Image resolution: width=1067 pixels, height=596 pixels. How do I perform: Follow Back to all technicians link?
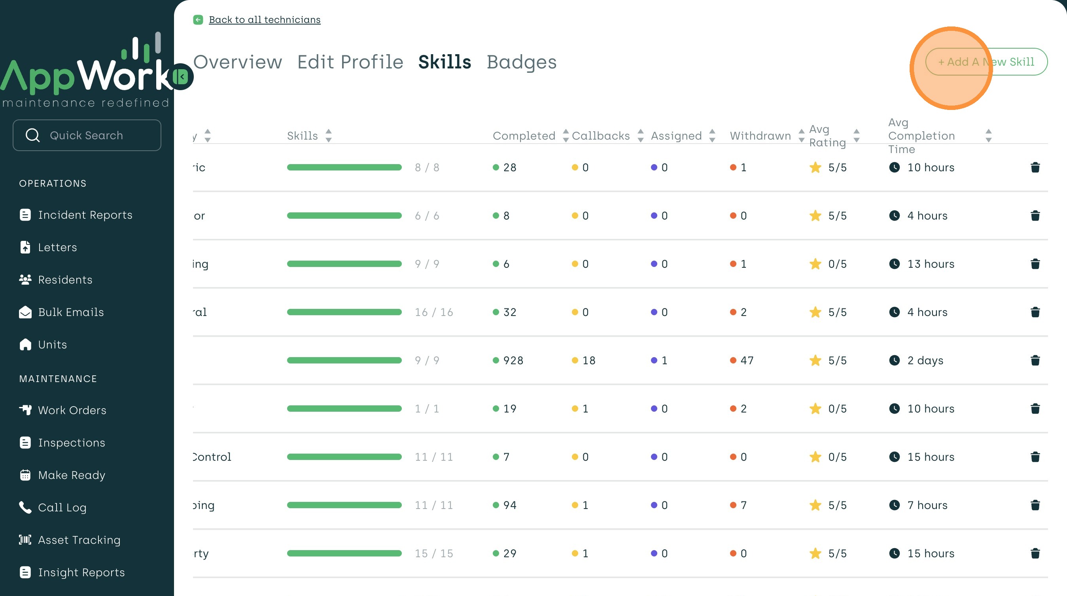point(264,19)
